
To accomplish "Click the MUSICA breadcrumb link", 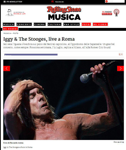I will pos(7,33).
